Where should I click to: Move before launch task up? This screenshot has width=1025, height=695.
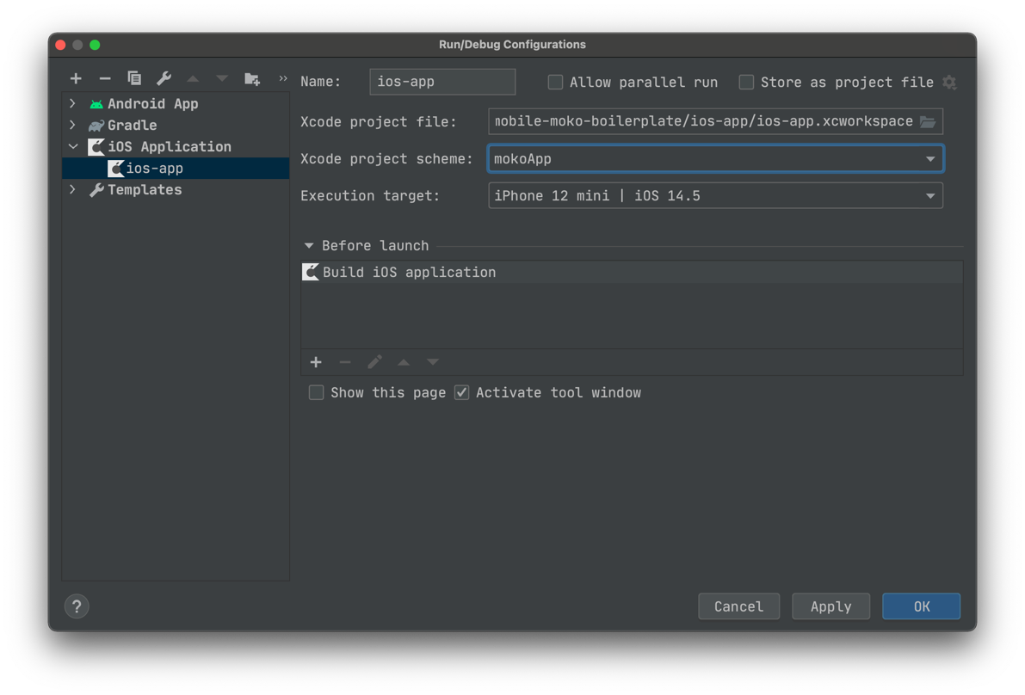[404, 362]
